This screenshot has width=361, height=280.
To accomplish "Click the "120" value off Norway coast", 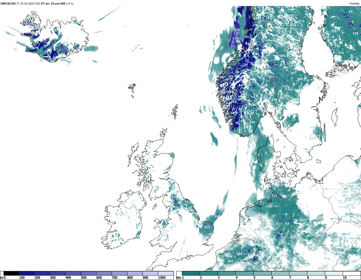I will [237, 30].
